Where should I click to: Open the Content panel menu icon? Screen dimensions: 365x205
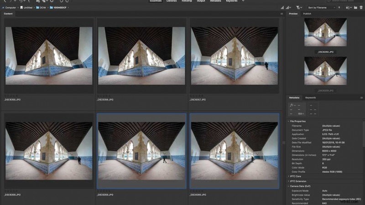(x=282, y=14)
